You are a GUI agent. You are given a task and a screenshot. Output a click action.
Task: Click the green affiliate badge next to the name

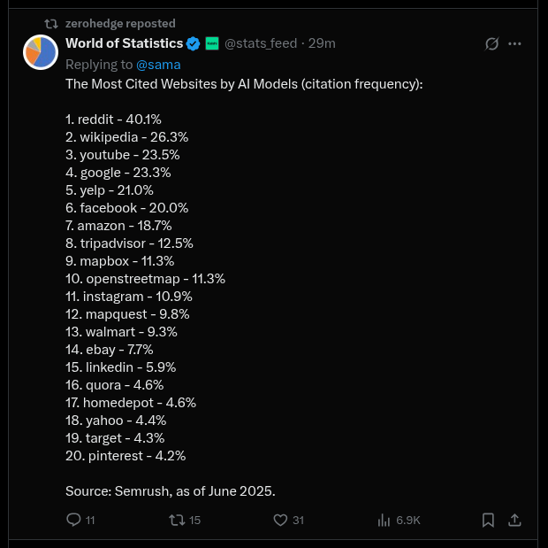click(212, 43)
